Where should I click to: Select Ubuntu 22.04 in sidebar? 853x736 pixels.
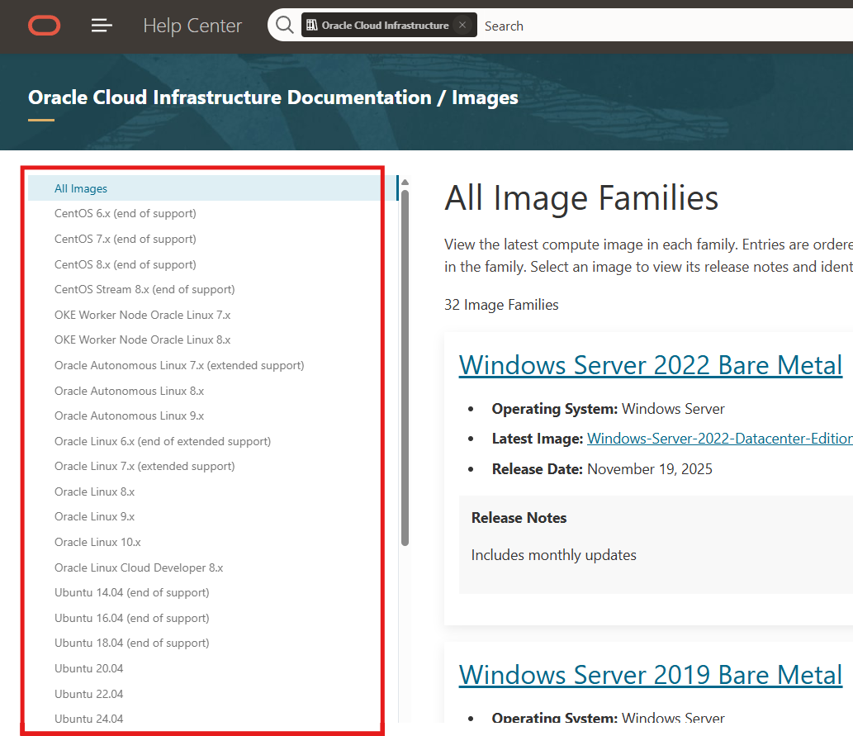click(x=88, y=694)
